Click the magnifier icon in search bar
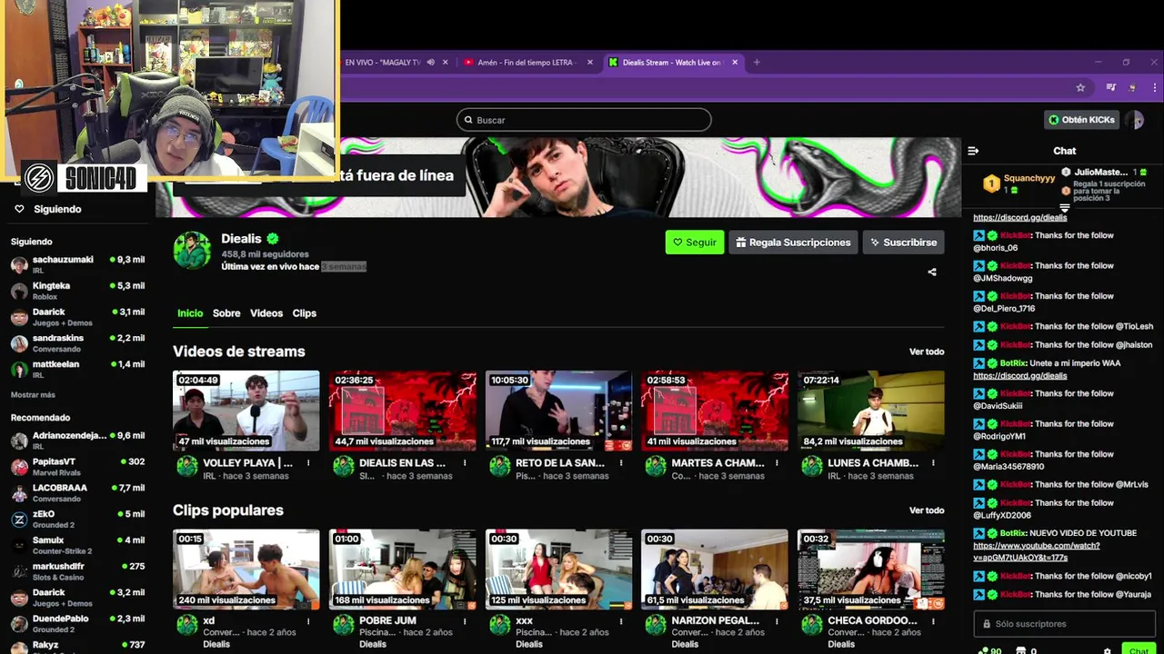Viewport: 1164px width, 654px height. pyautogui.click(x=468, y=120)
